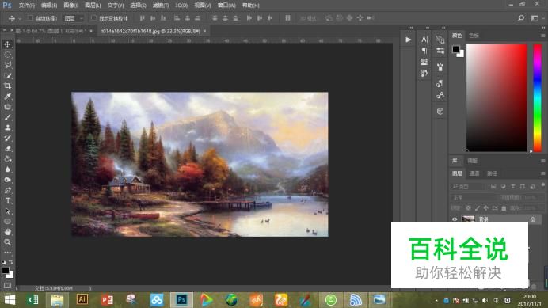Expand the Move tool preset picker arrow
548x308 pixels.
coord(20,18)
